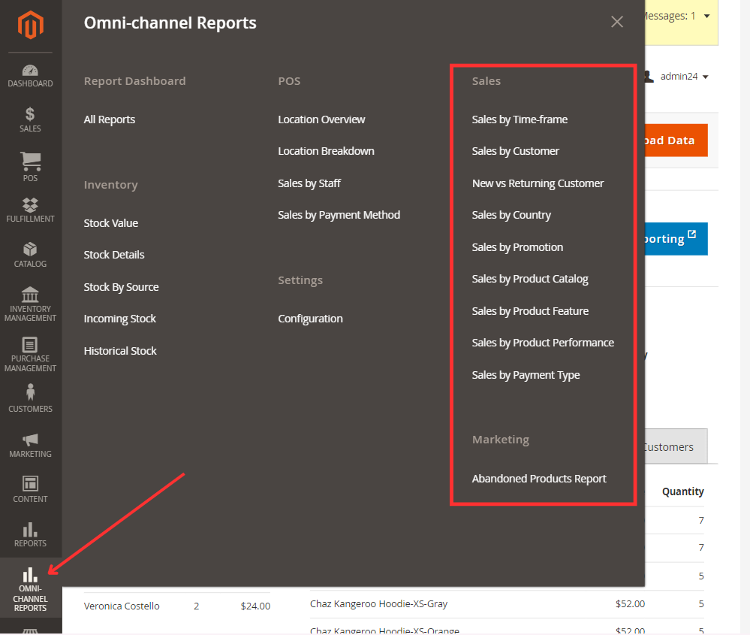This screenshot has width=750, height=635.
Task: Open Sales by Country report
Action: [x=511, y=215]
